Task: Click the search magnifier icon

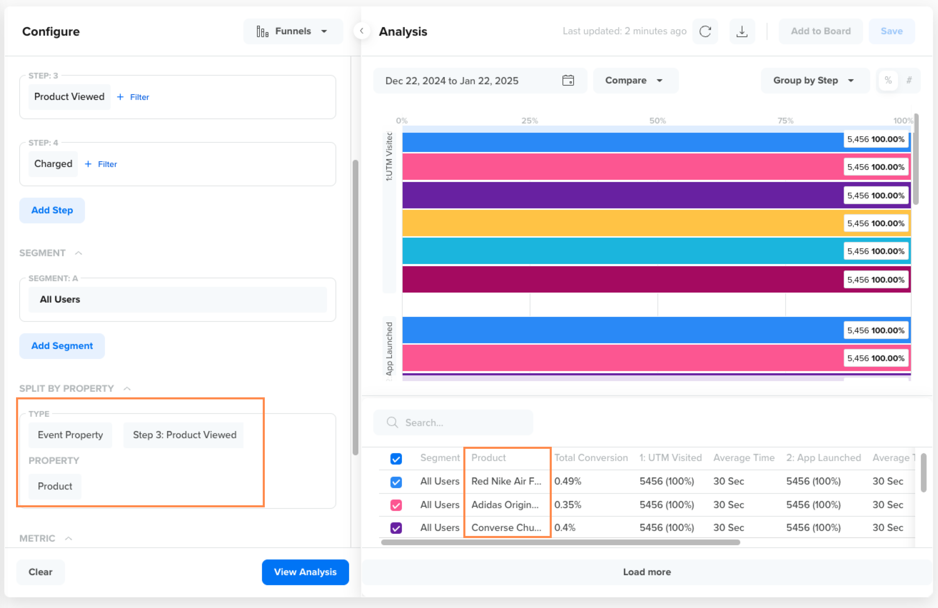Action: tap(392, 422)
